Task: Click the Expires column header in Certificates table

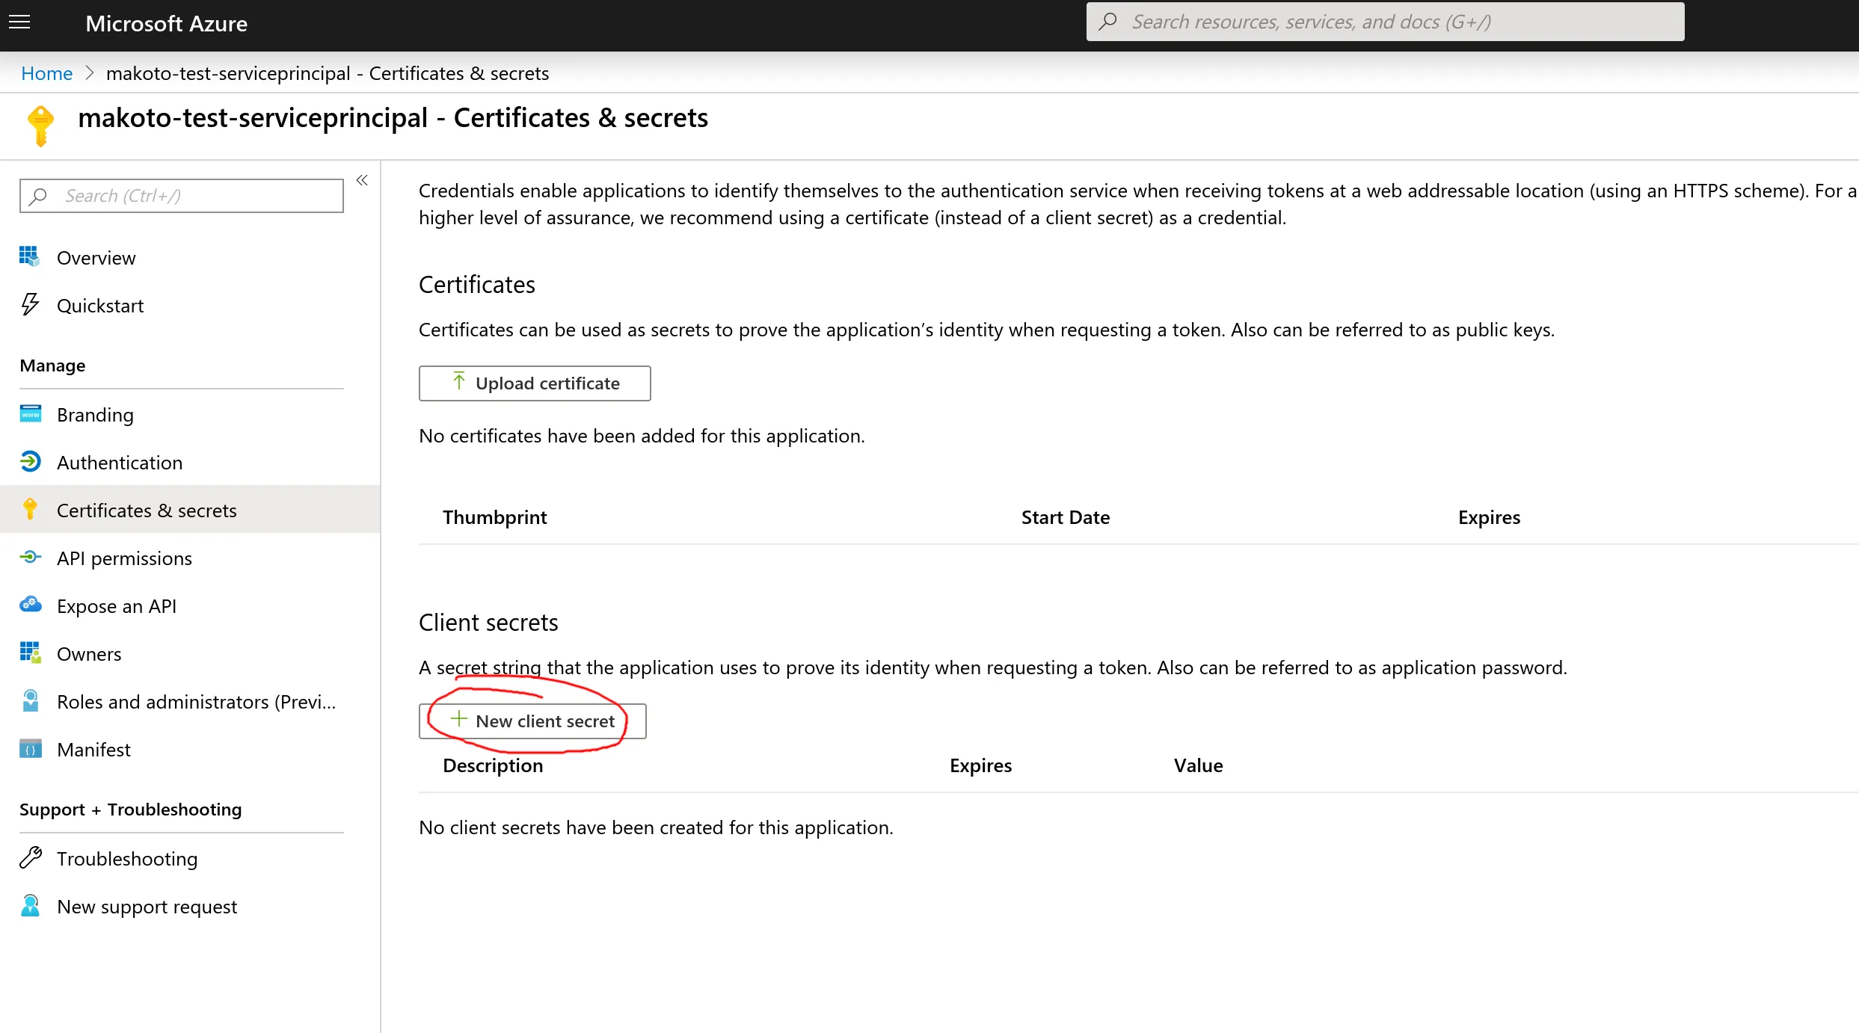Action: [1489, 517]
